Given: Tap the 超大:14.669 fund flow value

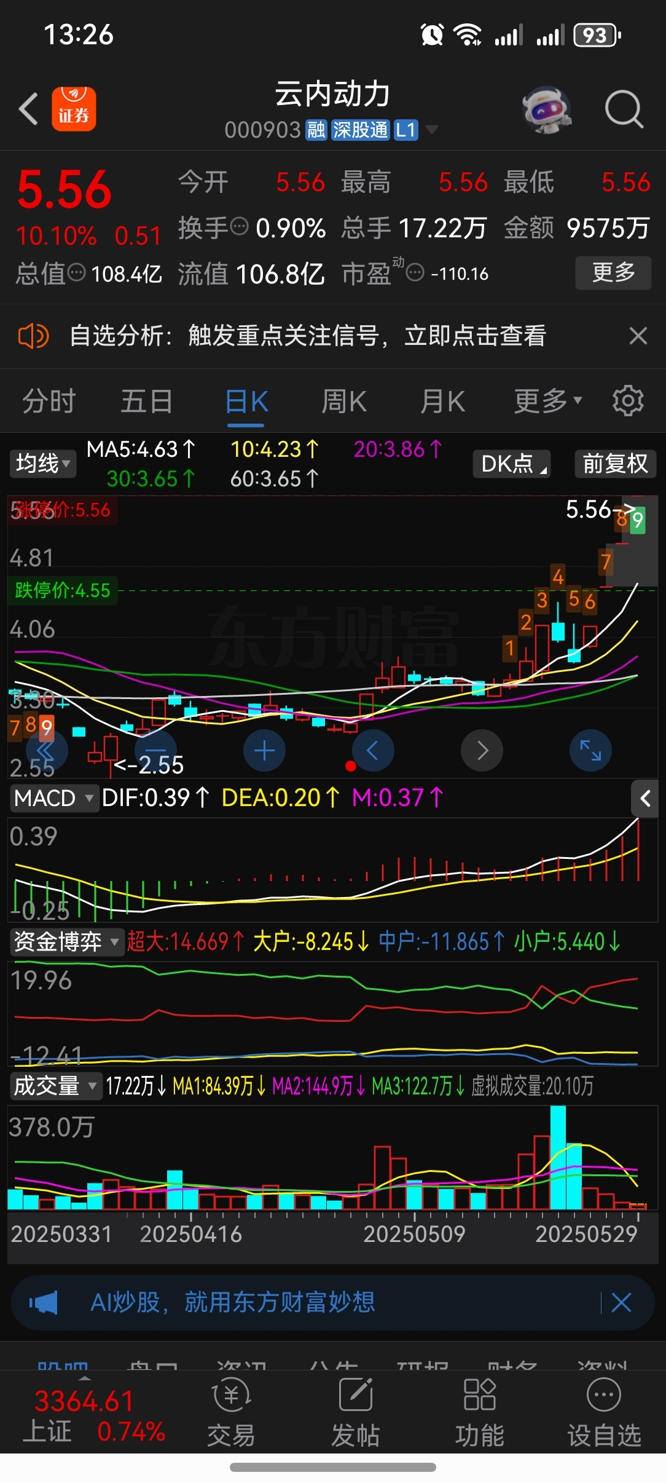Looking at the screenshot, I should pos(186,941).
